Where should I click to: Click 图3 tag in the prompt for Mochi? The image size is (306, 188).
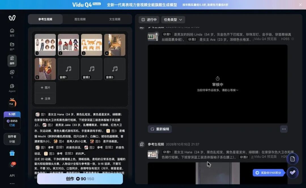[x=112, y=131]
